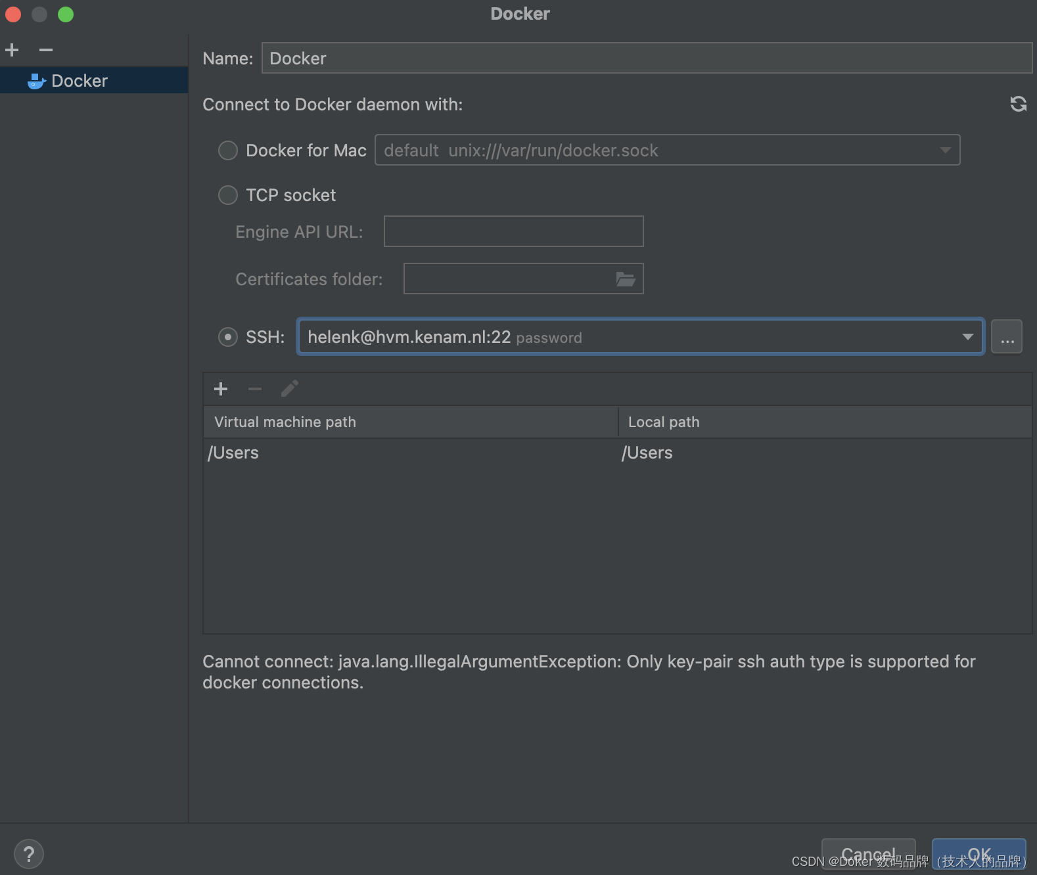Remove the selected path mapping
The image size is (1037, 875).
pos(255,389)
